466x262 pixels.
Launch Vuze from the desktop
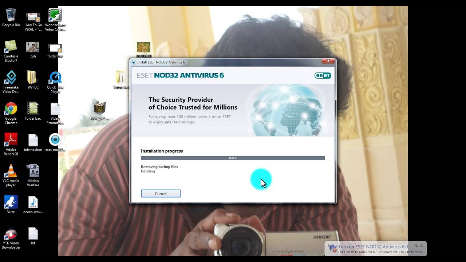(x=11, y=205)
